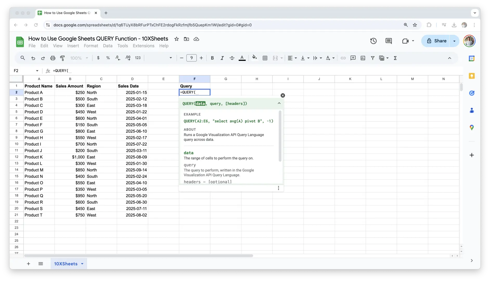Image resolution: width=490 pixels, height=281 pixels.
Task: Insert a chart using toolbar icon
Action: pyautogui.click(x=363, y=58)
